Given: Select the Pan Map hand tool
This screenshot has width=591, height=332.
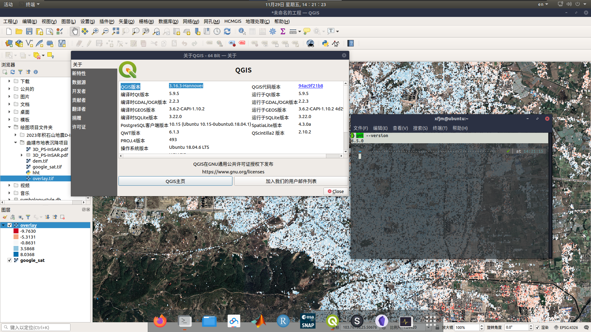Looking at the screenshot, I should click(74, 31).
